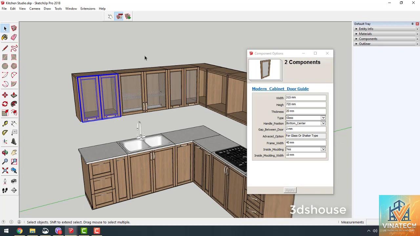Screen dimensions: 420x236
Task: Choose the Rotate tool
Action: click(x=5, y=104)
